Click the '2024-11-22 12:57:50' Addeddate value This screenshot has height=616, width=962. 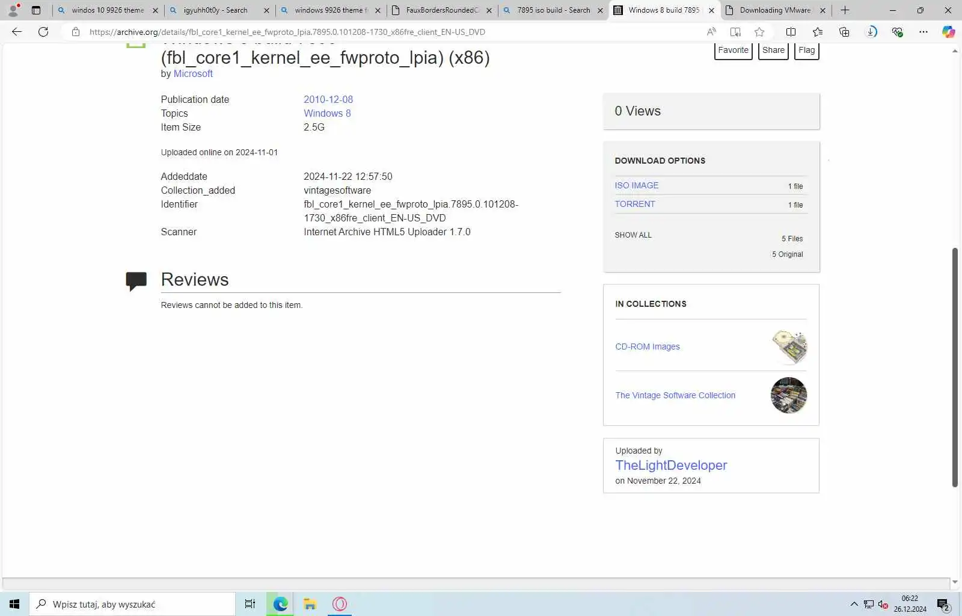tap(348, 176)
